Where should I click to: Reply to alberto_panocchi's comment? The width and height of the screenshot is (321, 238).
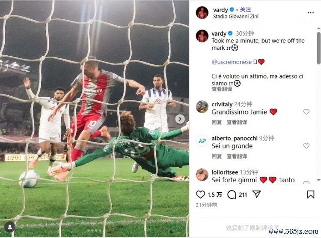point(217,157)
